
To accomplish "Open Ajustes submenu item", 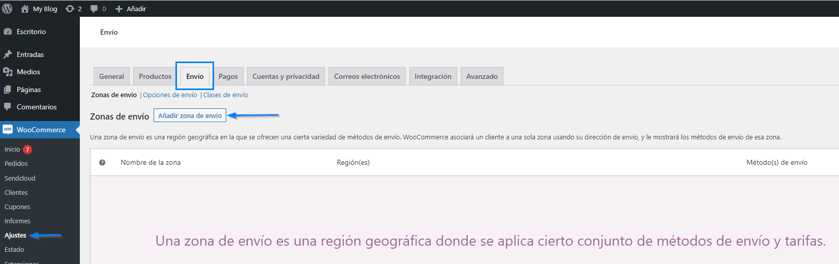I will (15, 235).
